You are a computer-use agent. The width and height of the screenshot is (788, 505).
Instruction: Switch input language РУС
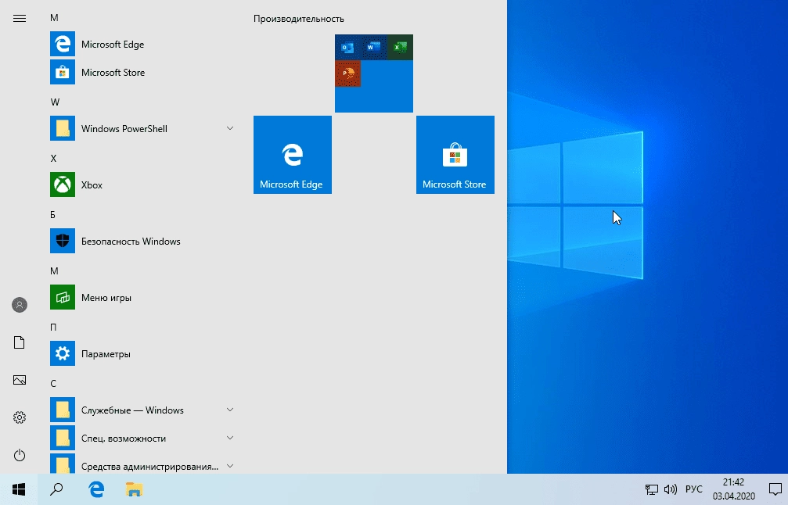tap(693, 489)
